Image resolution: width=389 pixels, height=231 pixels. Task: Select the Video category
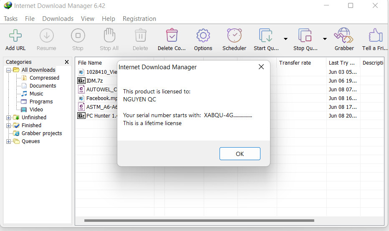pos(36,110)
